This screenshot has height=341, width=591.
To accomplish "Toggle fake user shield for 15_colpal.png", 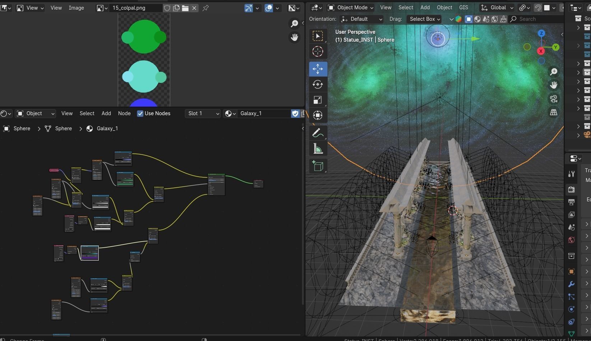I will point(167,8).
